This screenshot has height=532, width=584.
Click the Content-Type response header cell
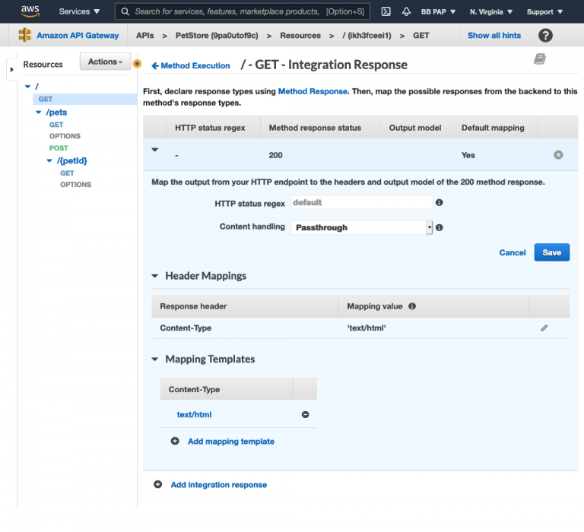tap(186, 328)
